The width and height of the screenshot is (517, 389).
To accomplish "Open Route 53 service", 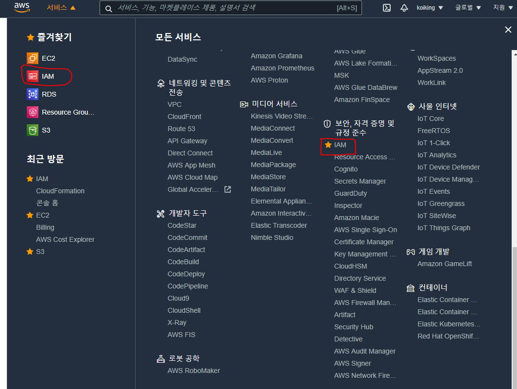I will pos(181,129).
